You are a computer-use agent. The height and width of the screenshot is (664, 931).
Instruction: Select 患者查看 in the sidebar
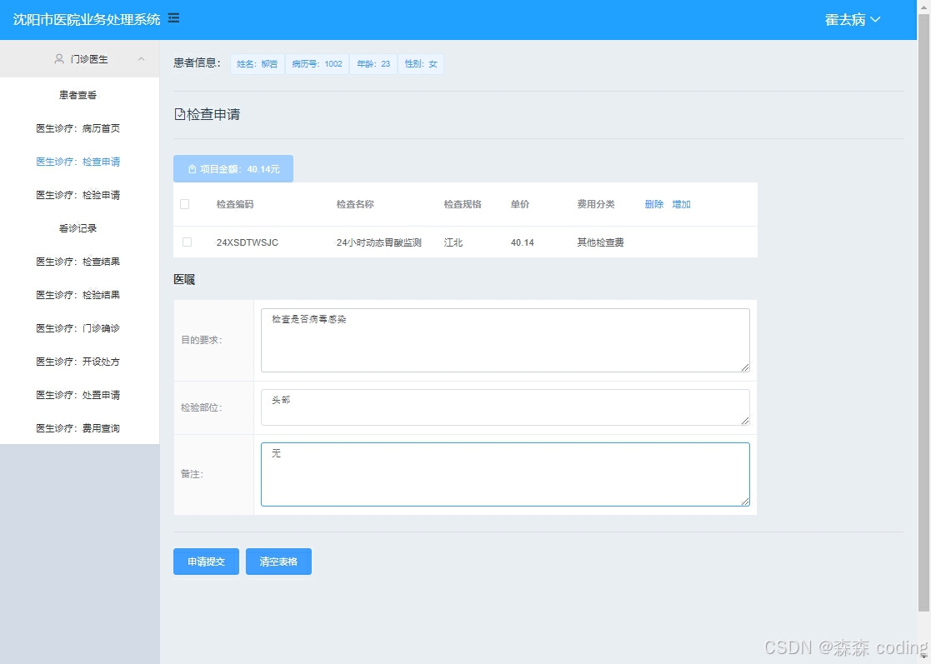[79, 94]
